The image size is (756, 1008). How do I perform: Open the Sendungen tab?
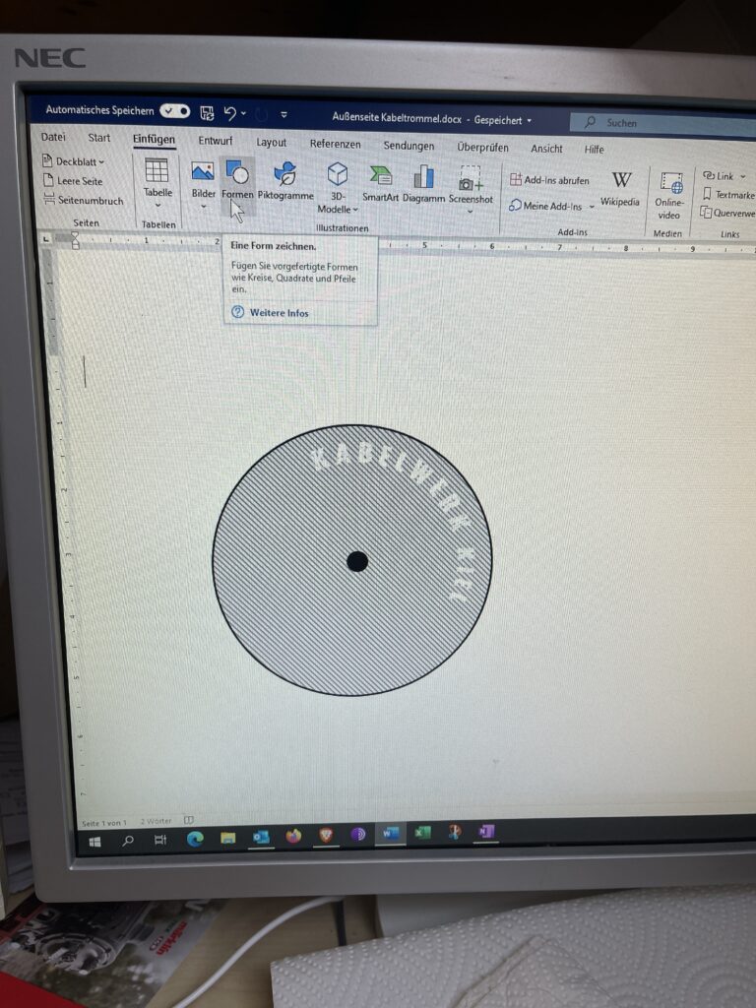[x=409, y=146]
